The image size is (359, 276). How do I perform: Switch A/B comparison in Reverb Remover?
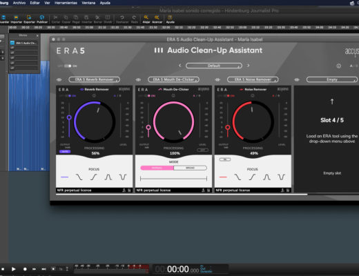117,96
